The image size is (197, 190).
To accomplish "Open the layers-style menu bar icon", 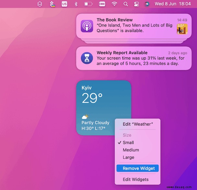I will click(x=40, y=4).
